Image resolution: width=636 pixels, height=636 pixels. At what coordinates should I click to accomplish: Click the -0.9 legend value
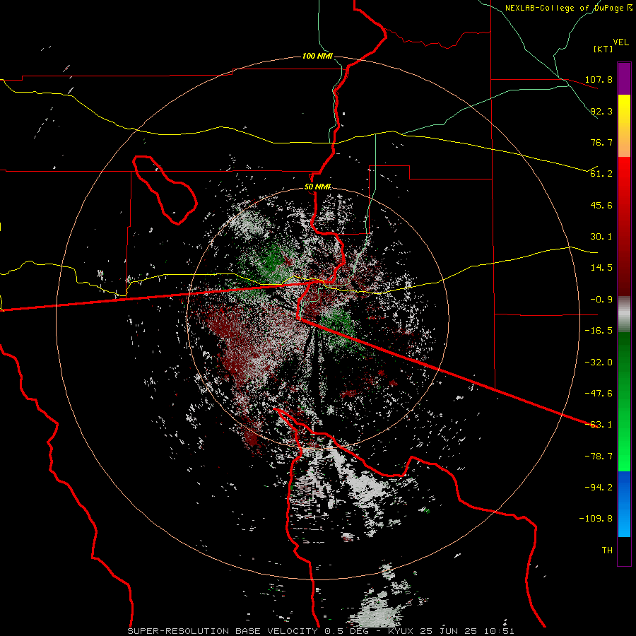601,300
